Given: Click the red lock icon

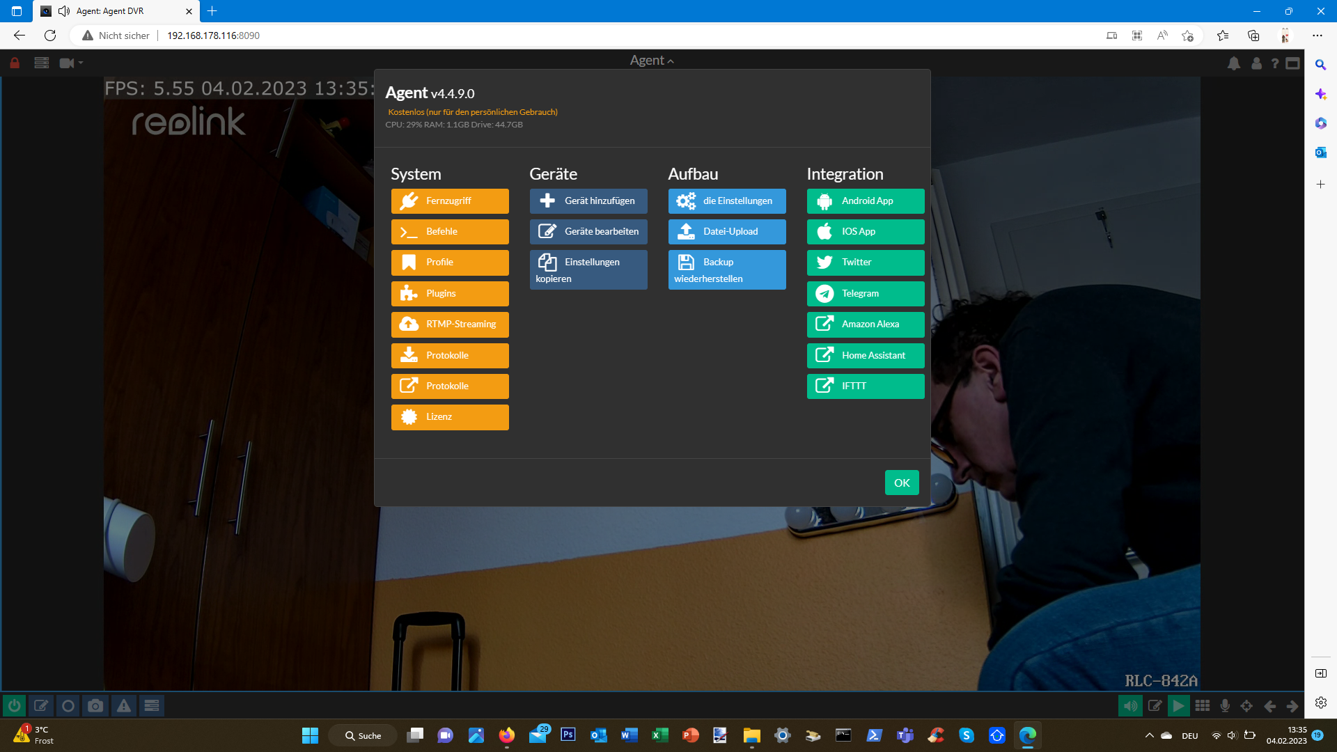Looking at the screenshot, I should click(x=15, y=63).
